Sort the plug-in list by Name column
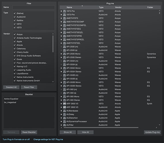 69,7
